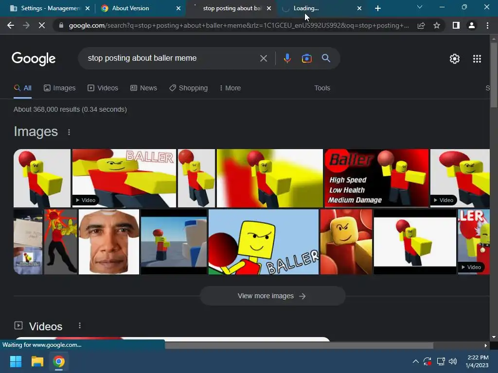The image size is (498, 373).
Task: Bookmark this page with the star icon
Action: tap(437, 25)
